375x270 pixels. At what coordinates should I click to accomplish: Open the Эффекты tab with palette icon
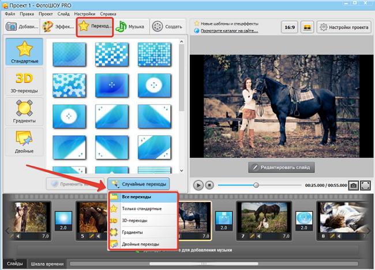(x=58, y=26)
